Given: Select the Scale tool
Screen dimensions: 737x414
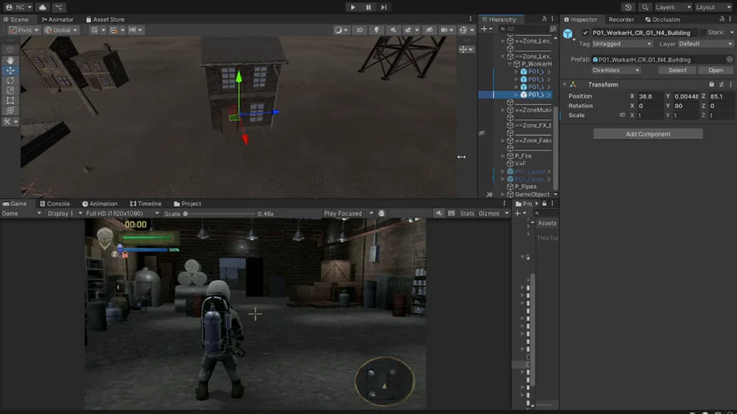Looking at the screenshot, I should (x=10, y=90).
